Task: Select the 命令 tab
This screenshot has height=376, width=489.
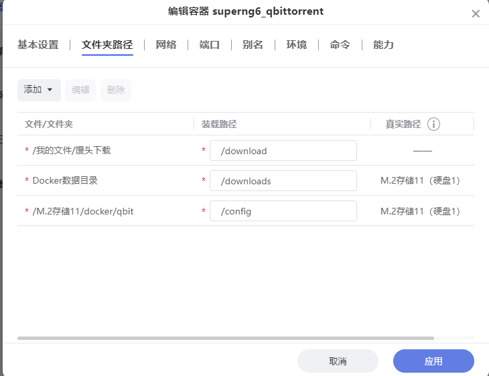Action: point(340,45)
